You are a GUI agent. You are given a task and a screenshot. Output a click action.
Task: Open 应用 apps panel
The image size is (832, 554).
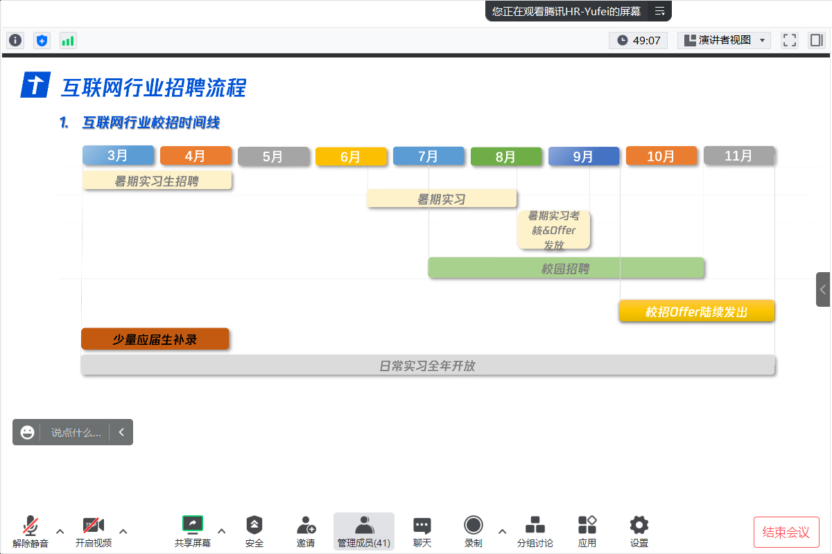point(587,531)
